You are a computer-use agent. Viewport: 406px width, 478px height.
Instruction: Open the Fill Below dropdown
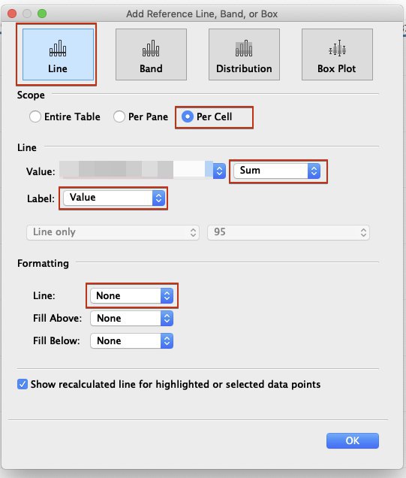(132, 340)
